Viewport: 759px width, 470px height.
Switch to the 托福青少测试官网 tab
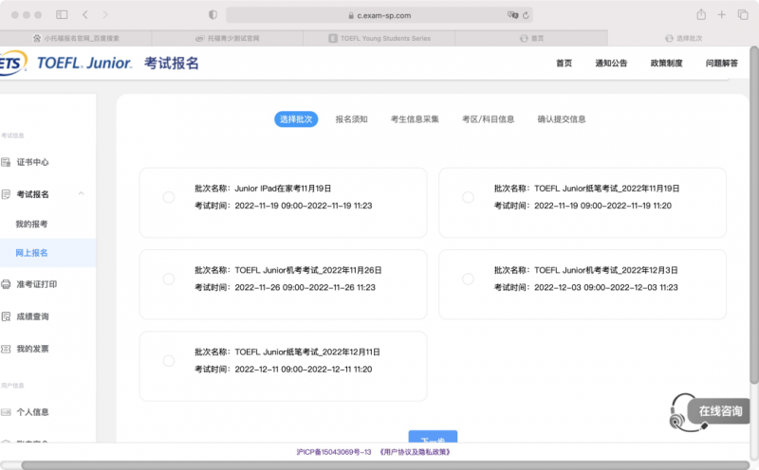[x=227, y=38]
